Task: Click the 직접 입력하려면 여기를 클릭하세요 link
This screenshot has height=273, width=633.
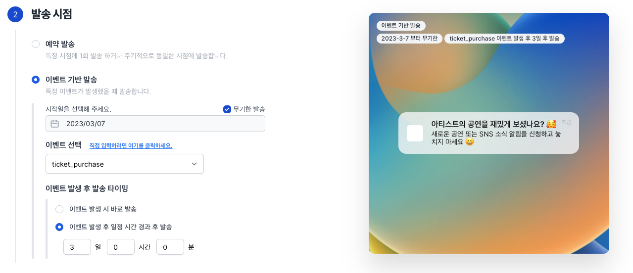Action: pyautogui.click(x=131, y=146)
